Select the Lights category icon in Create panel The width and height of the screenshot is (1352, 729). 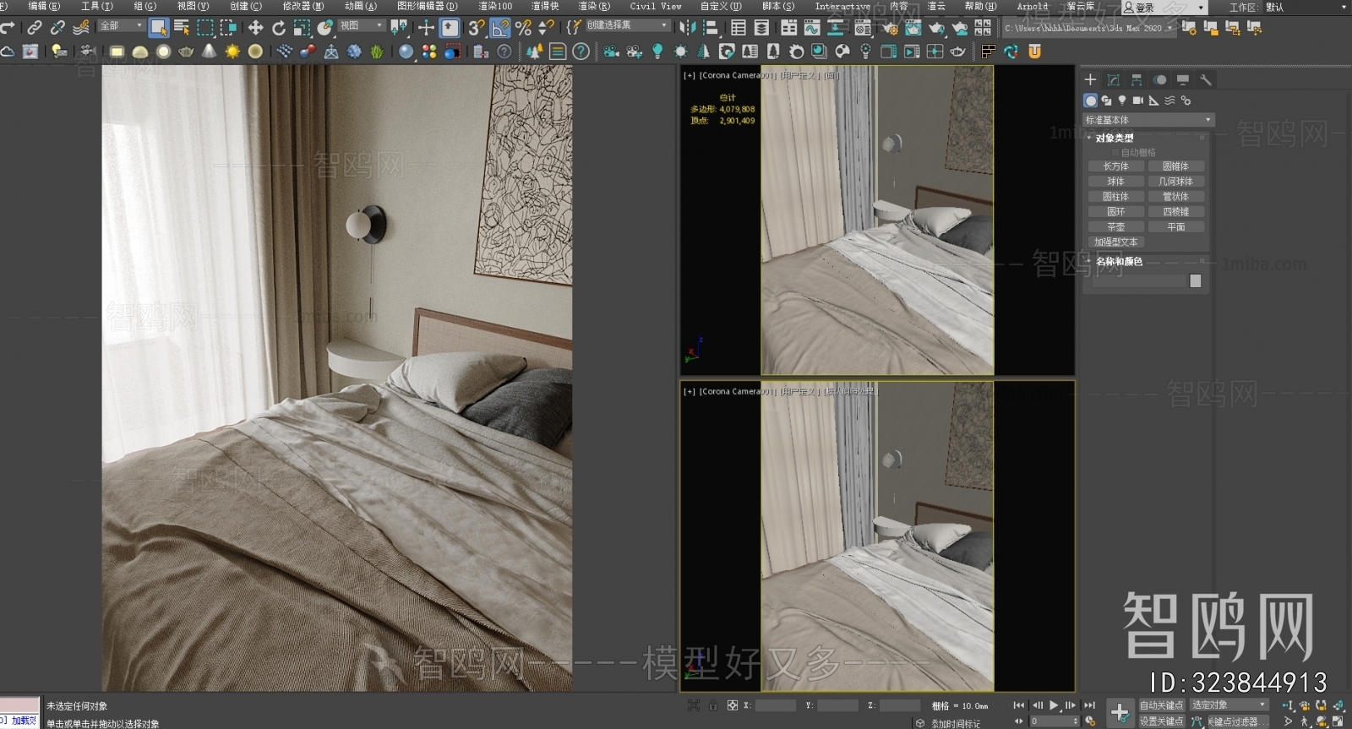[1122, 100]
